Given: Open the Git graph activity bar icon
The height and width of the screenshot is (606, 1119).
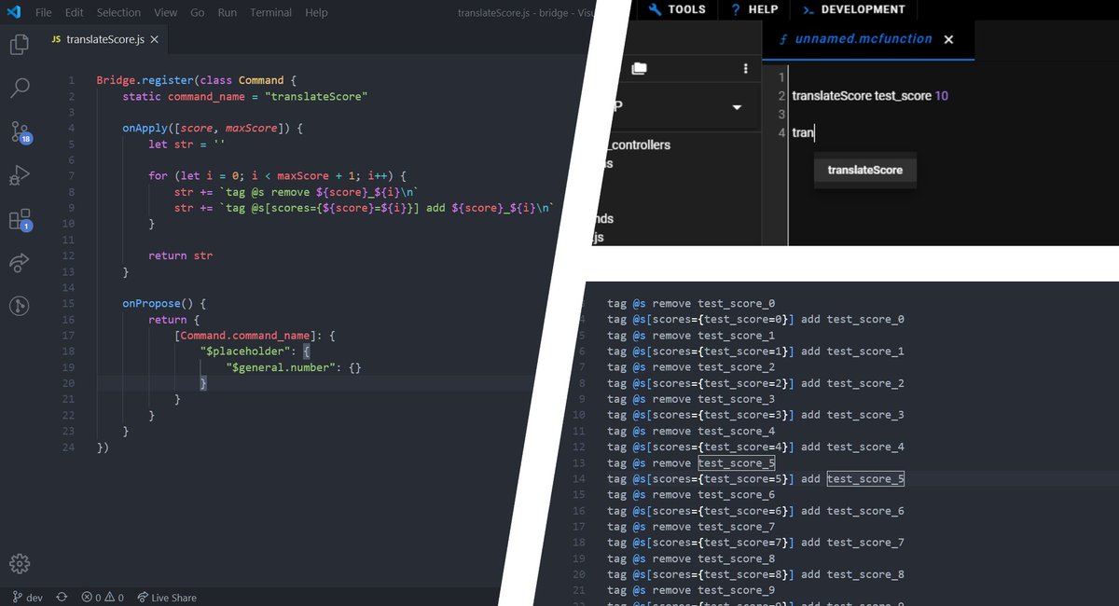Looking at the screenshot, I should pyautogui.click(x=20, y=306).
